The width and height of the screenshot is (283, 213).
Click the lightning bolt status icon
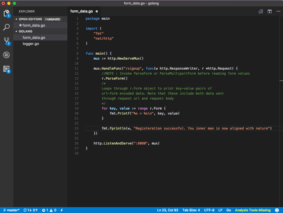click(x=62, y=210)
